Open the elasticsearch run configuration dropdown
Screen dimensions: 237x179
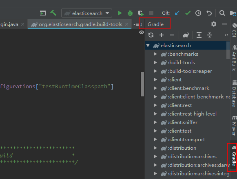pyautogui.click(x=86, y=13)
